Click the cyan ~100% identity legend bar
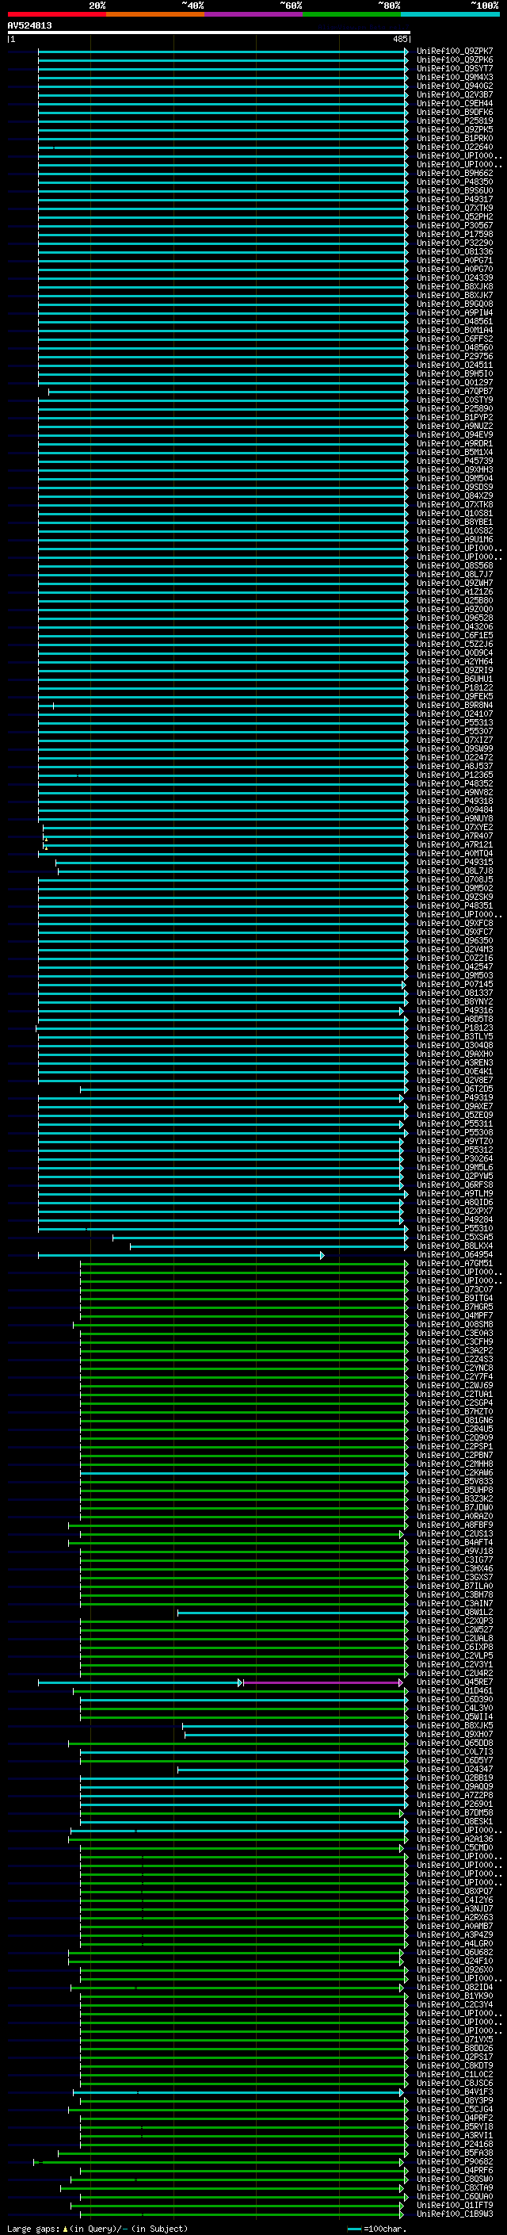This screenshot has height=2235, width=507. pos(450,14)
